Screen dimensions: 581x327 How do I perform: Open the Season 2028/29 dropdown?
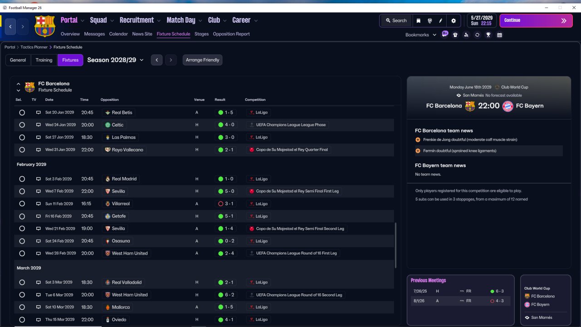pyautogui.click(x=115, y=60)
